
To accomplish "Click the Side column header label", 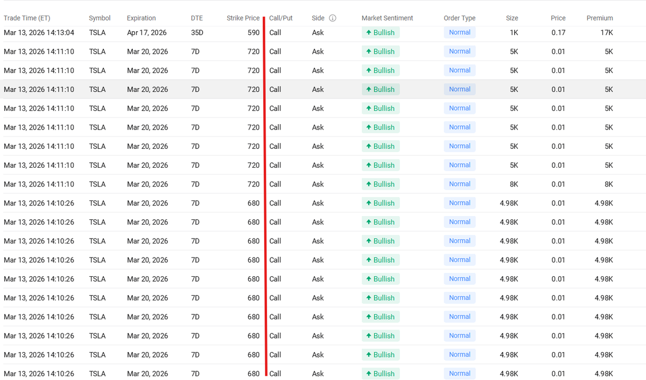I will tap(318, 18).
